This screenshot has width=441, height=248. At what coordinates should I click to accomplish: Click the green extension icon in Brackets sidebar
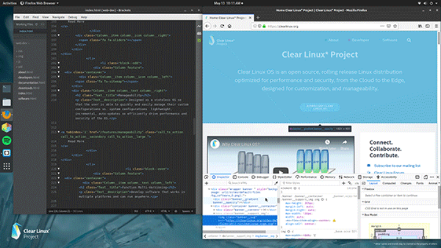tap(199, 40)
